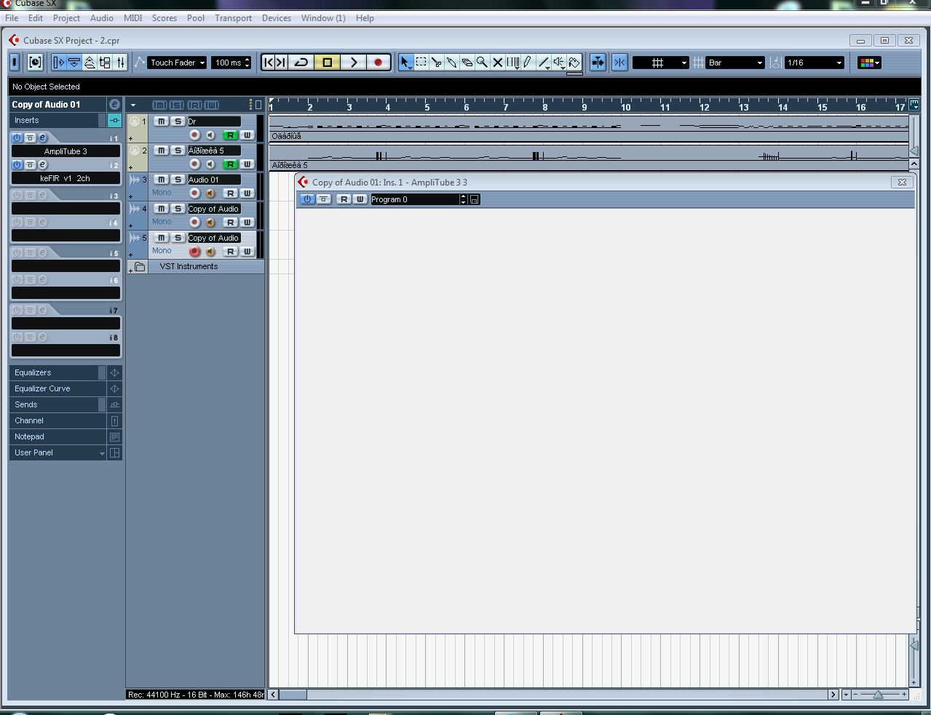Click the keFIR v1 2ch insert slot
Viewport: 931px width, 715px height.
pos(66,178)
